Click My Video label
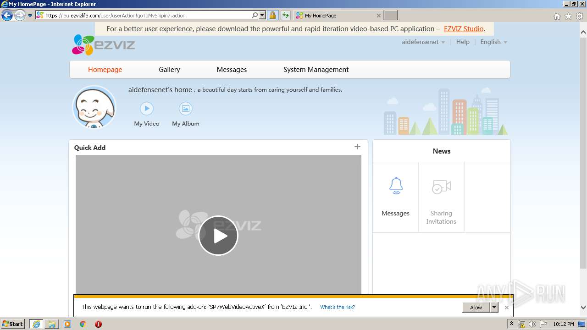This screenshot has width=587, height=330. [147, 124]
